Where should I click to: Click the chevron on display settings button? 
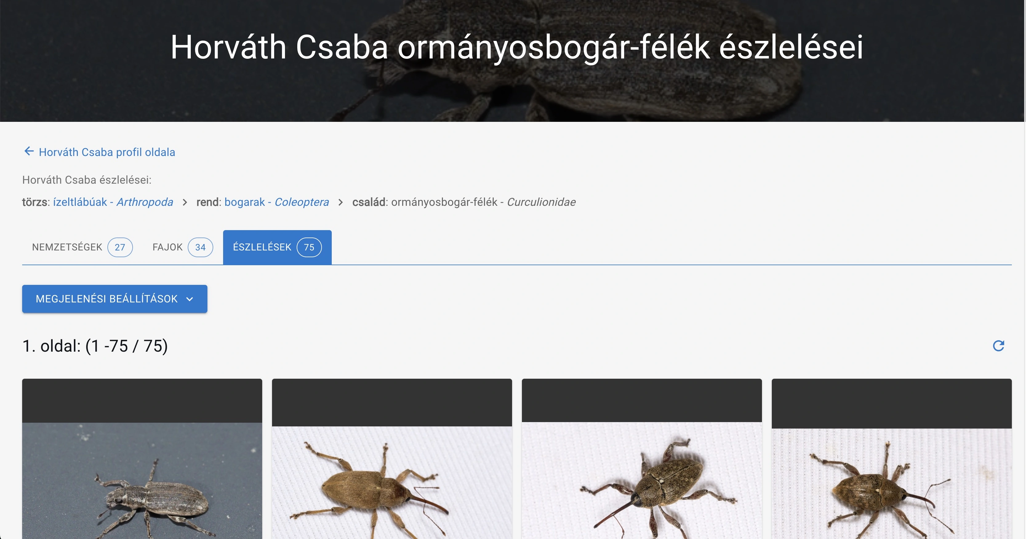pos(190,299)
